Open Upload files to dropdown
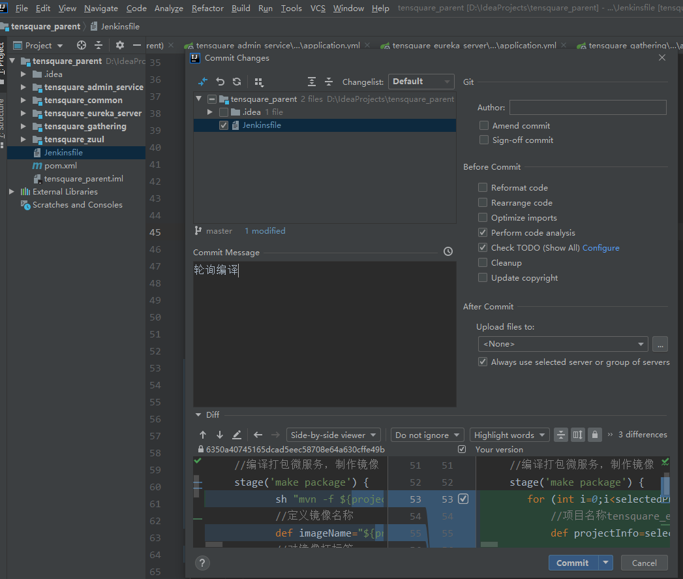This screenshot has width=683, height=579. coord(563,344)
